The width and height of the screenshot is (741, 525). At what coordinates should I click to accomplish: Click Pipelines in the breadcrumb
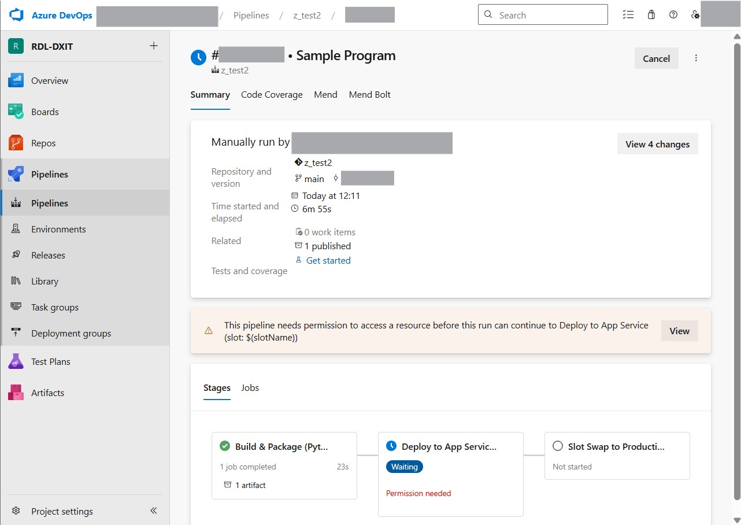point(251,16)
